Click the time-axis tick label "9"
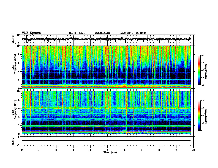The image size is (218, 168). pos(176,150)
